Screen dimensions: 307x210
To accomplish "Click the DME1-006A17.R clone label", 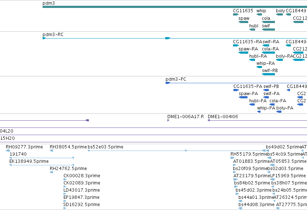I will (185, 117).
